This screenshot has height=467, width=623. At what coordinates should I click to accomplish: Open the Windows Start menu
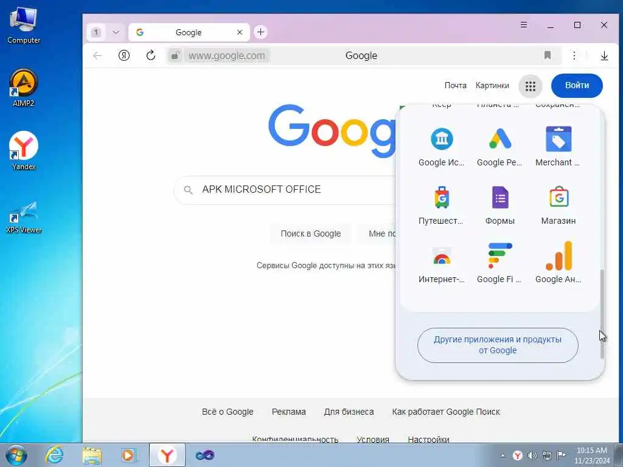(x=16, y=455)
